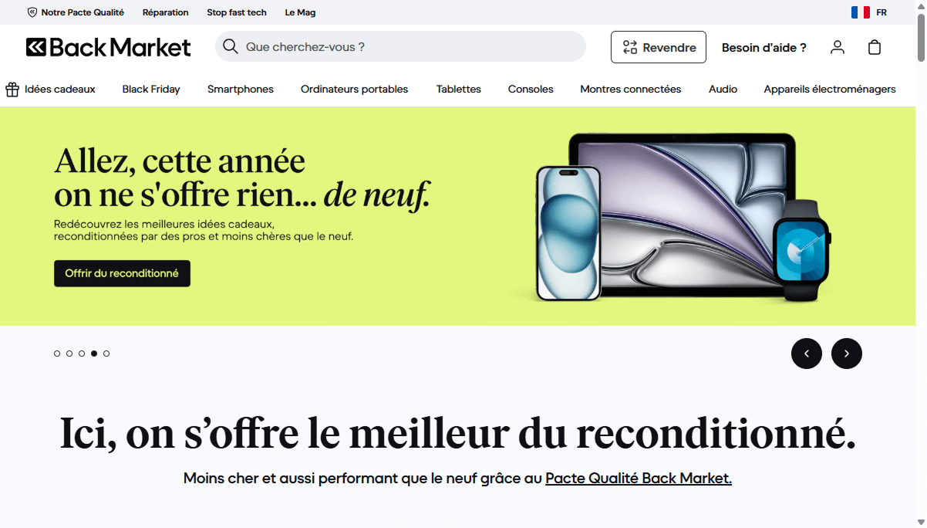Click the shopping cart icon
Image resolution: width=927 pixels, height=528 pixels.
click(875, 47)
